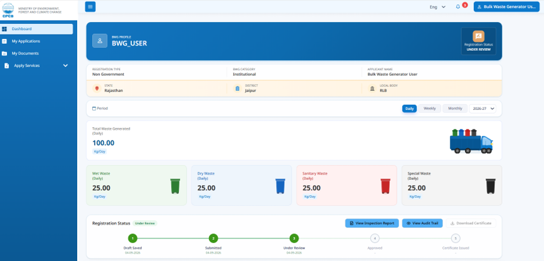Click the Under Review registration status card

(x=478, y=41)
